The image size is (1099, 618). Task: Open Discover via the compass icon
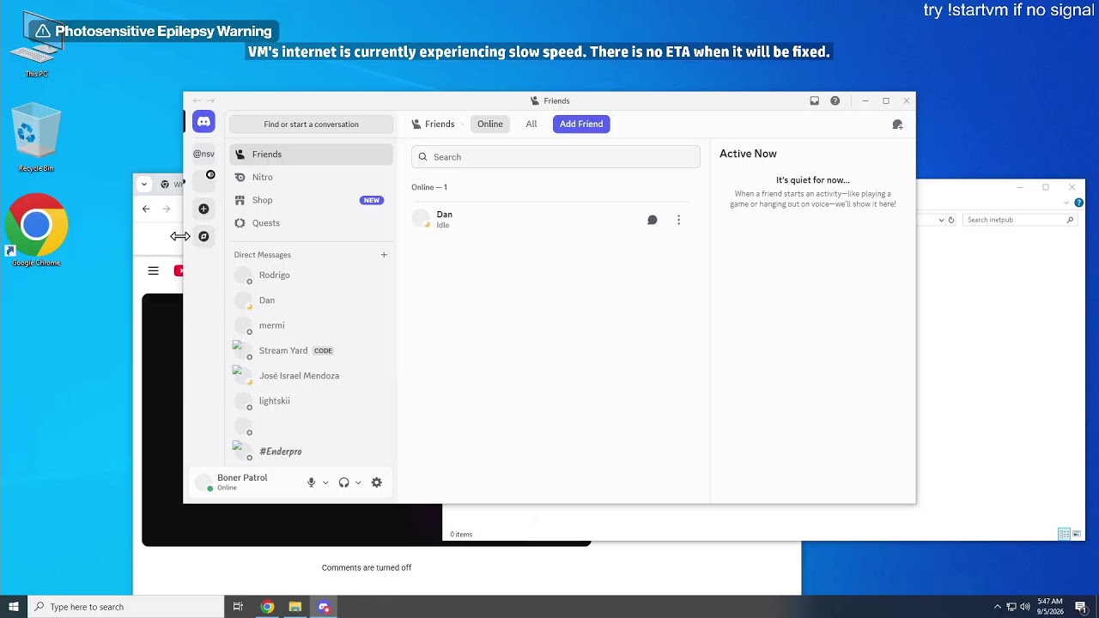tap(203, 236)
